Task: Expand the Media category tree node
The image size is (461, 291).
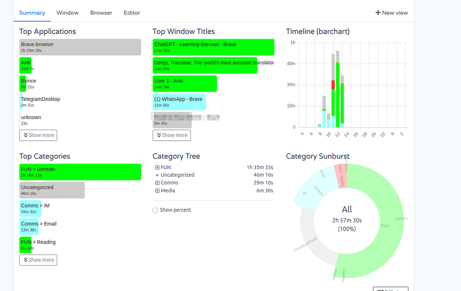Action: coord(157,190)
